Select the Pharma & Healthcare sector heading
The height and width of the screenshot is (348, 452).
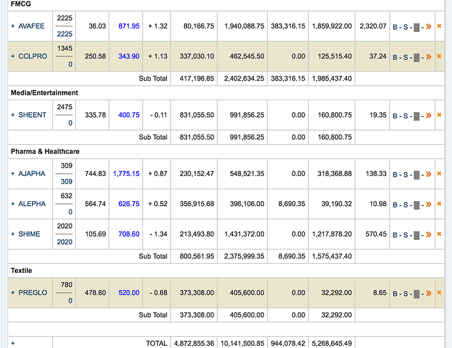(x=45, y=152)
